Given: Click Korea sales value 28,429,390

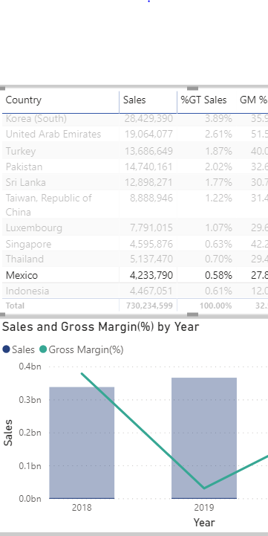Looking at the screenshot, I should pyautogui.click(x=148, y=119).
